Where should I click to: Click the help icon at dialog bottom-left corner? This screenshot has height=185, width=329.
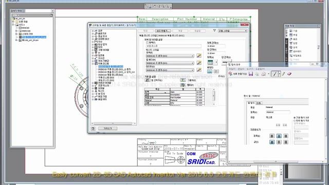93,128
